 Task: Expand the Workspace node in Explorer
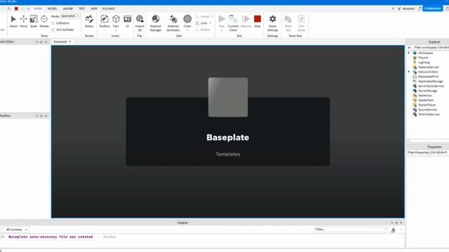(409, 53)
